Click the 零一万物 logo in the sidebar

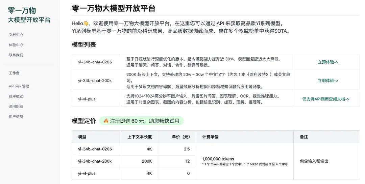pos(22,11)
